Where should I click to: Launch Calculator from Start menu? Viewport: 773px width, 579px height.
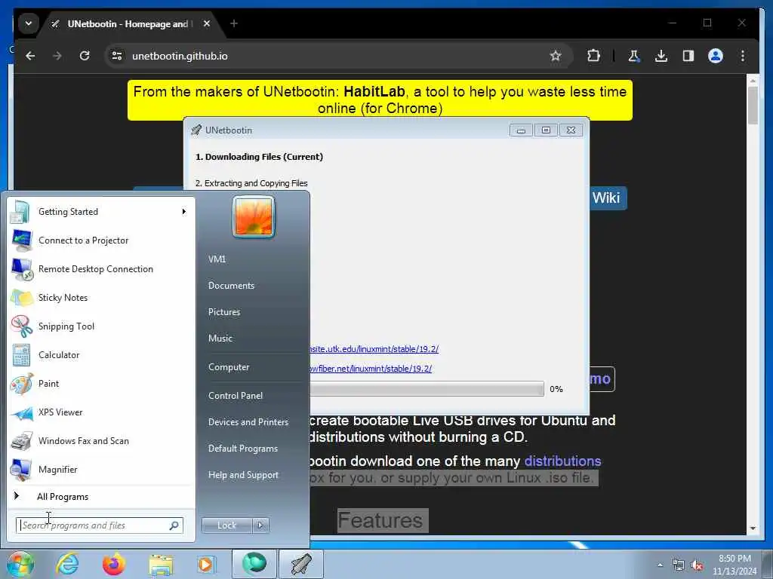(101, 354)
